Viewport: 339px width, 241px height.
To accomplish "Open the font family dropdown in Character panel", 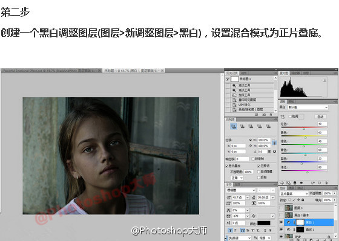I will click(x=241, y=190).
